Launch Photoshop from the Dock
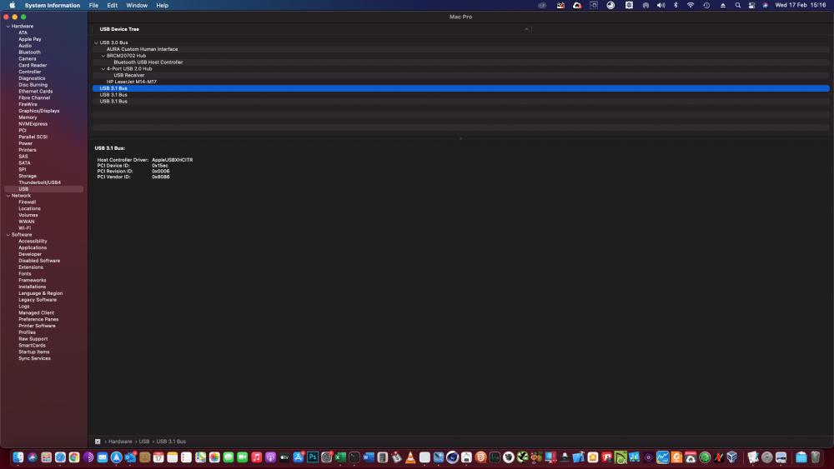This screenshot has height=469, width=834. click(x=312, y=457)
